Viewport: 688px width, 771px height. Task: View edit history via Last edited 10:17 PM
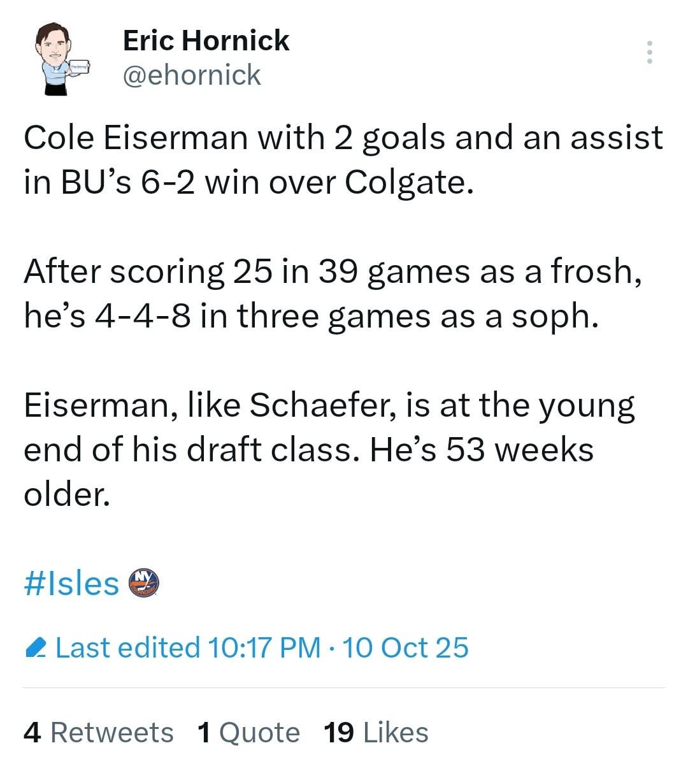(188, 648)
